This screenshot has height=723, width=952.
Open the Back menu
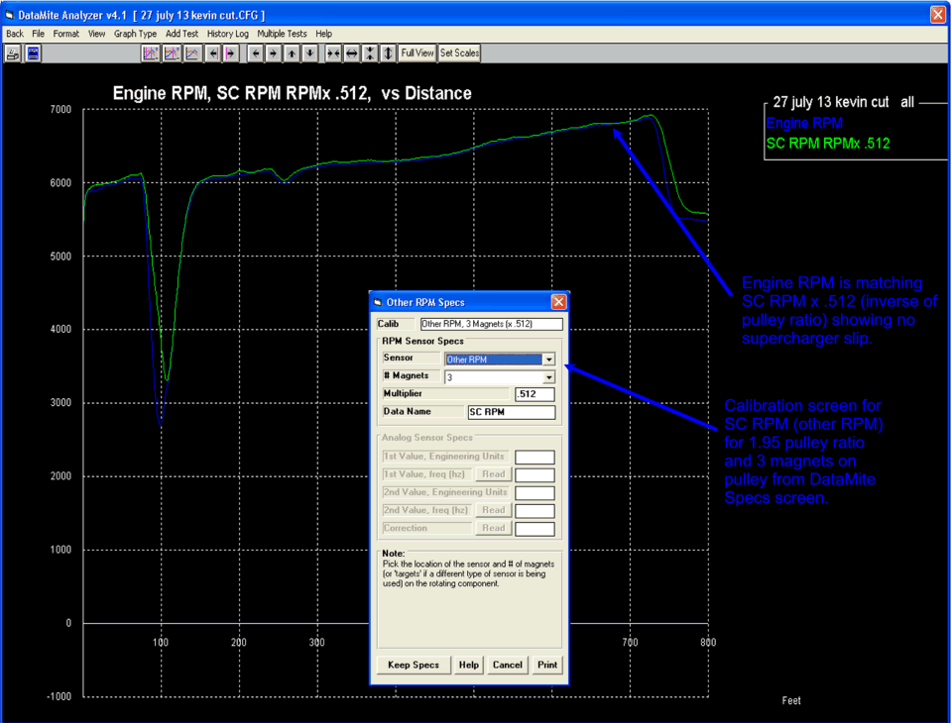pos(15,34)
